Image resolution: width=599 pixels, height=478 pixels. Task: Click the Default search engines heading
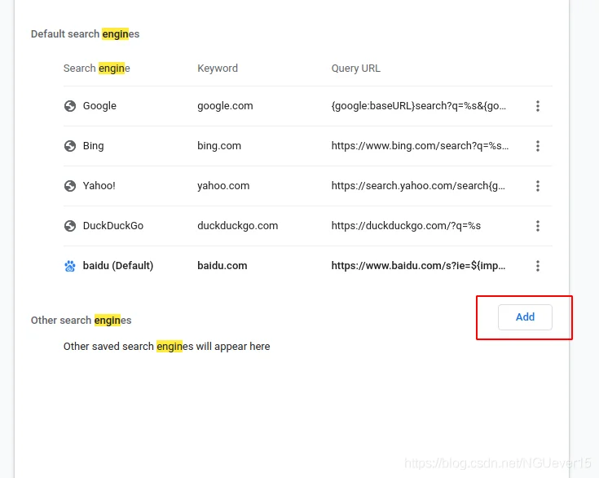[86, 34]
